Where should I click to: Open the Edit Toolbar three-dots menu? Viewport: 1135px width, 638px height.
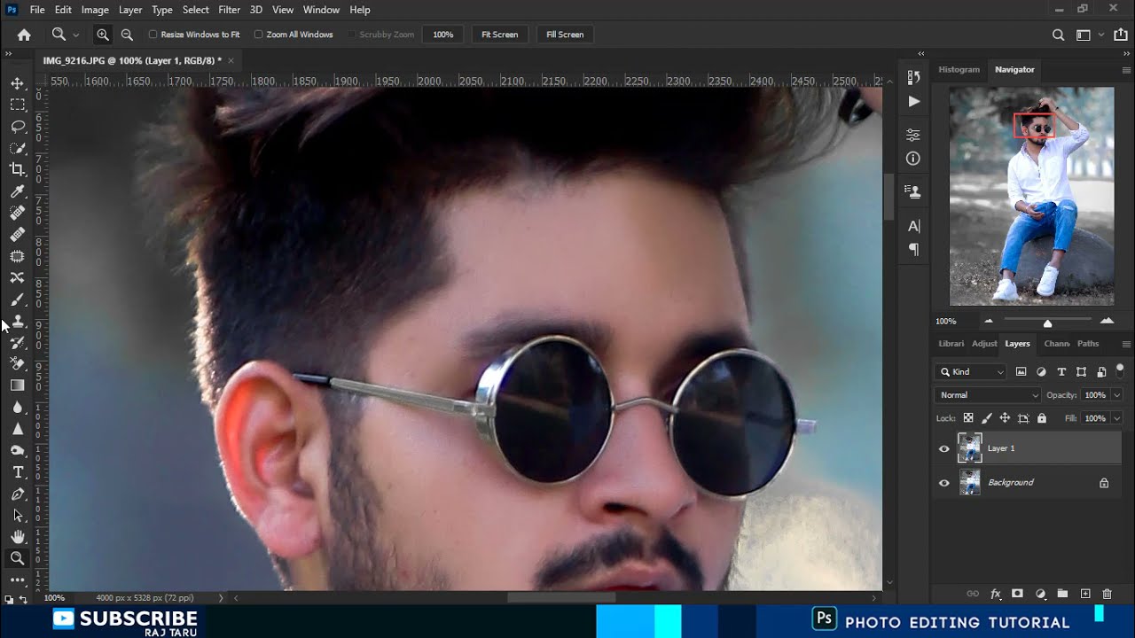click(17, 580)
